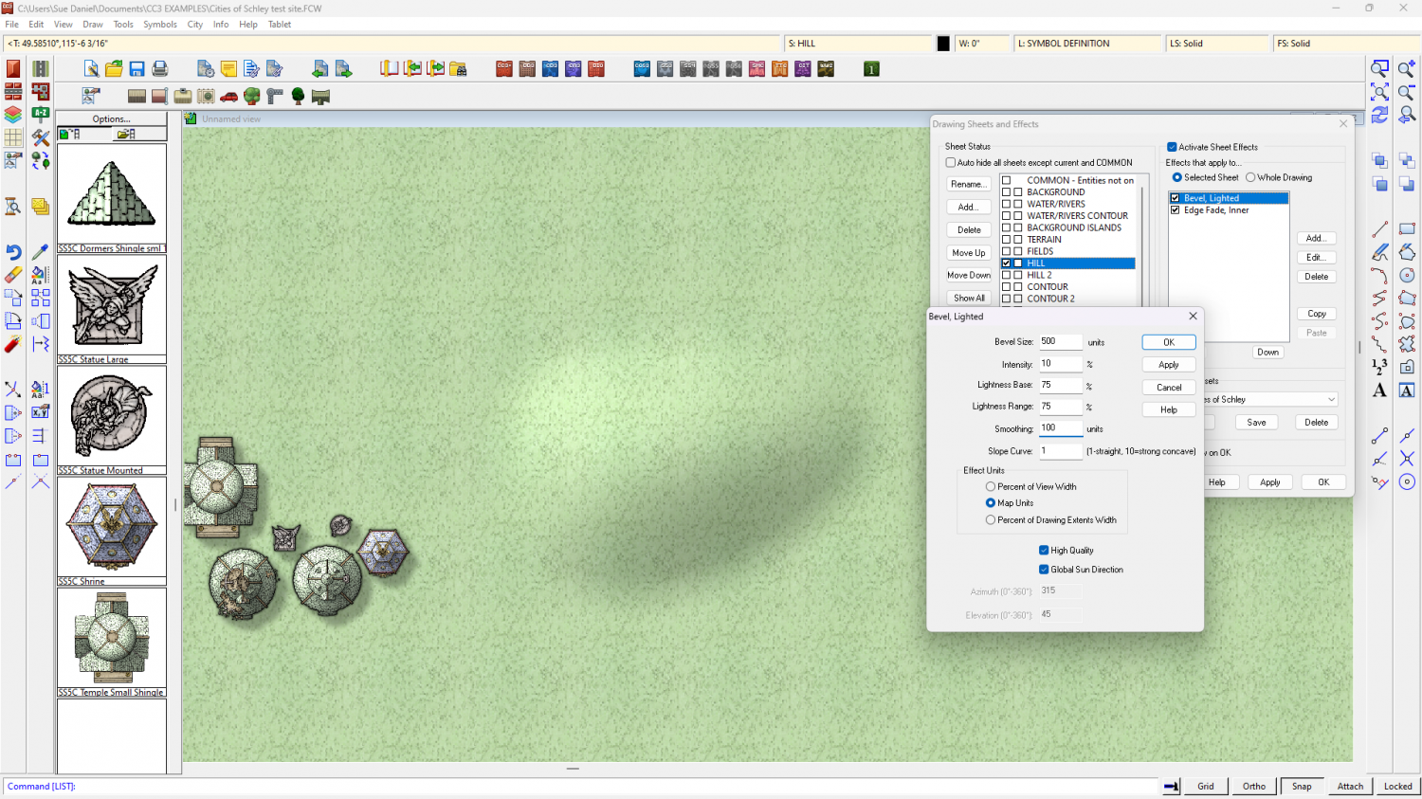This screenshot has width=1422, height=799.
Task: Open the File menu
Action: coord(12,25)
